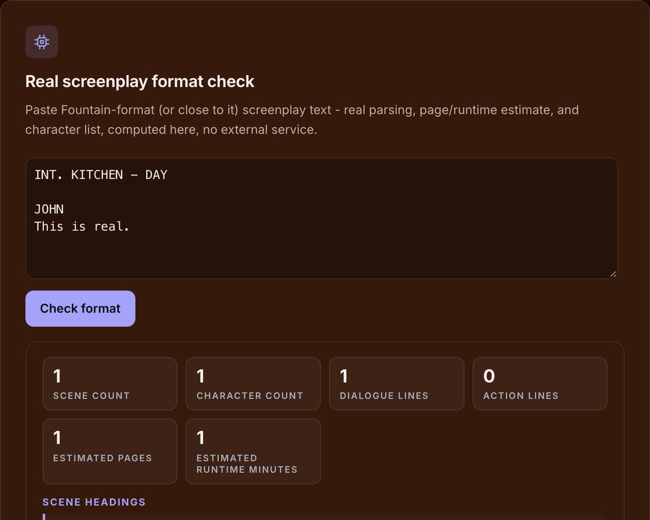Click the 'INT. KITCHEN – DAY' line
The image size is (650, 520).
coord(101,175)
